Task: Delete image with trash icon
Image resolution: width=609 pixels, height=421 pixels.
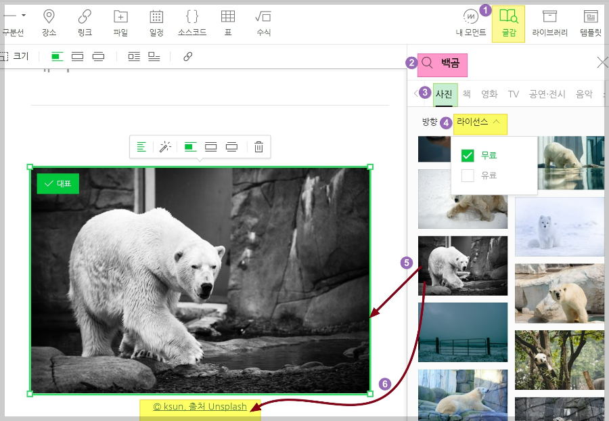Action: click(x=258, y=147)
